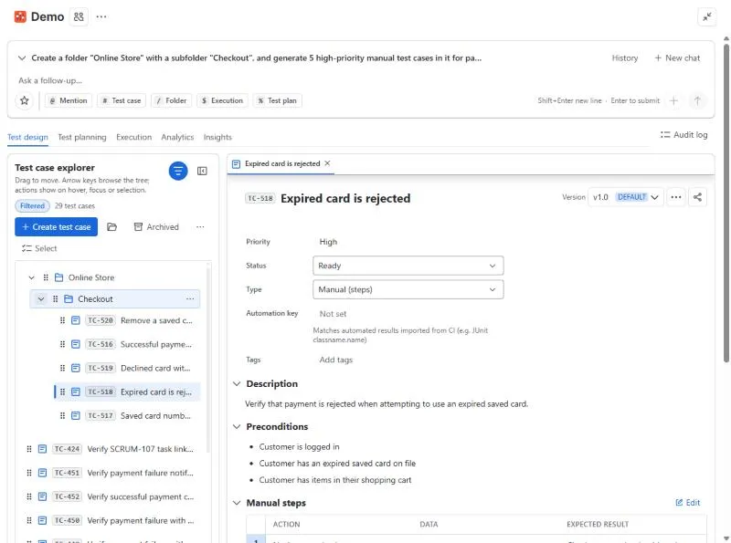The height and width of the screenshot is (543, 731).
Task: Switch to the Test planning tab
Action: 82,137
